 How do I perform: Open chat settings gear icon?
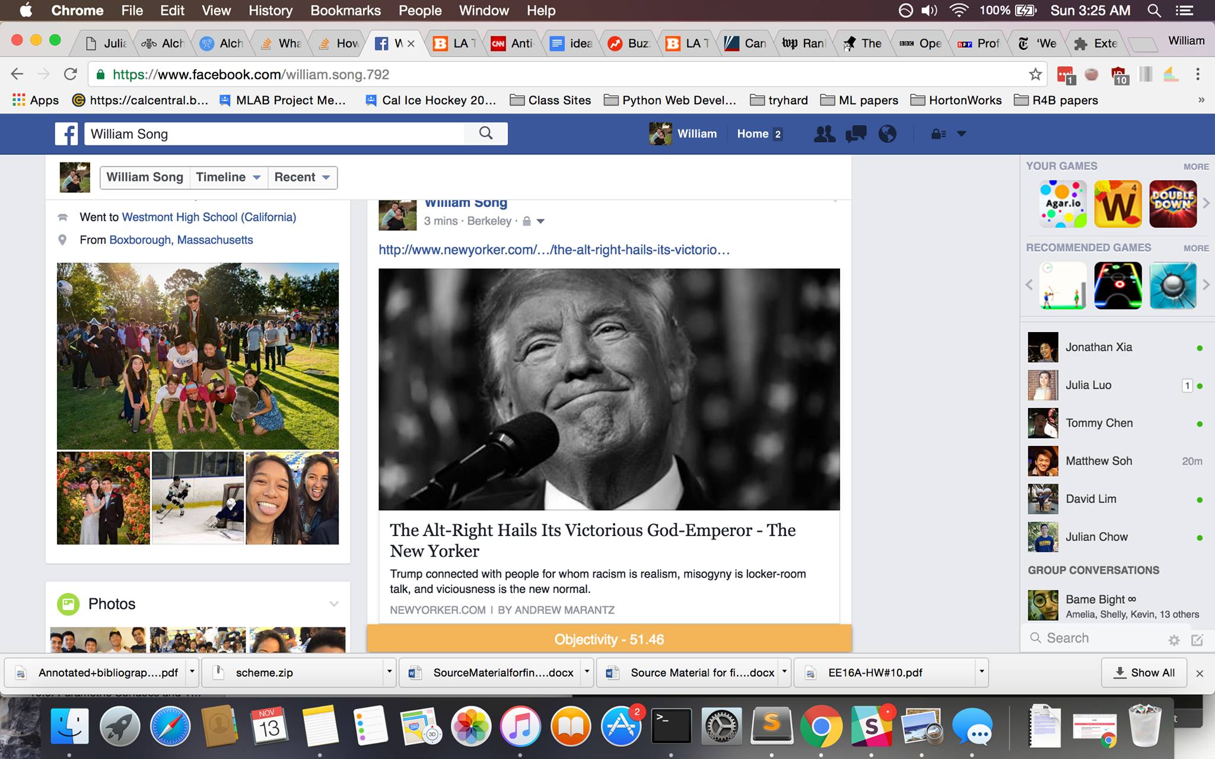1173,639
